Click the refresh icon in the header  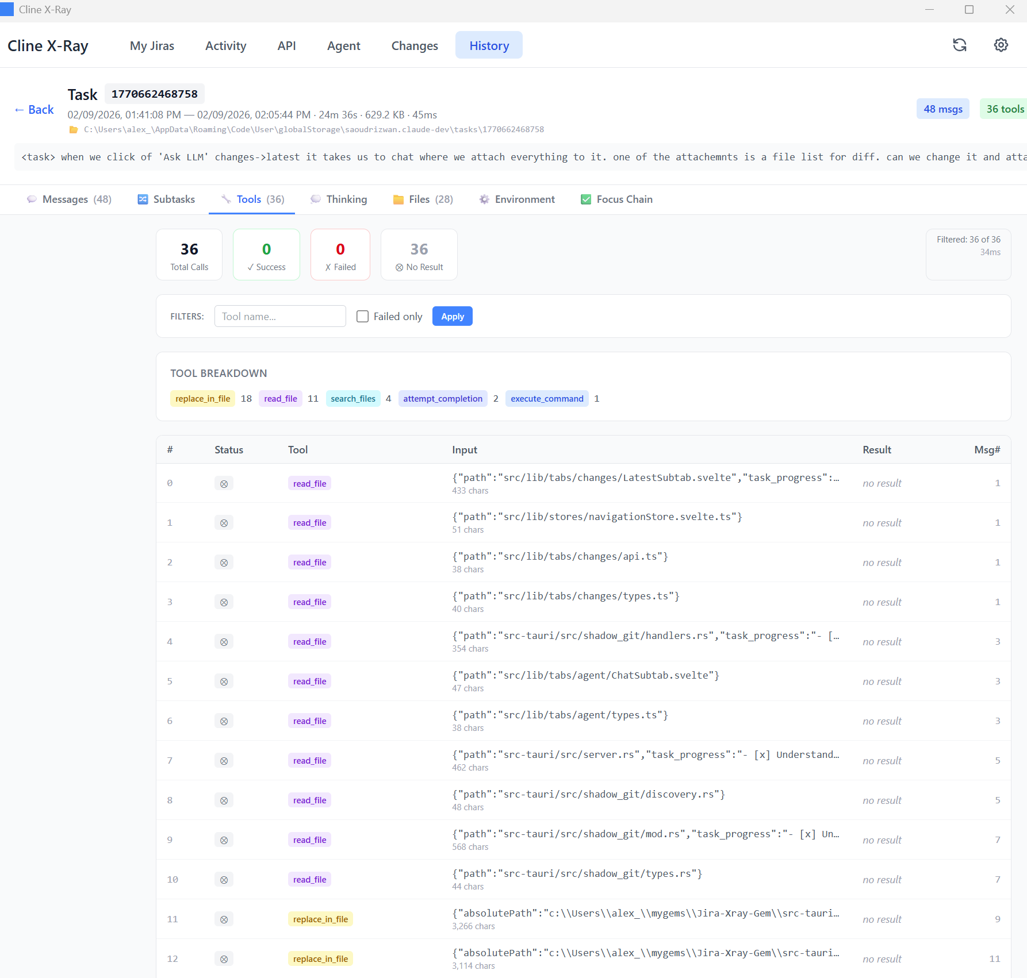pyautogui.click(x=959, y=45)
